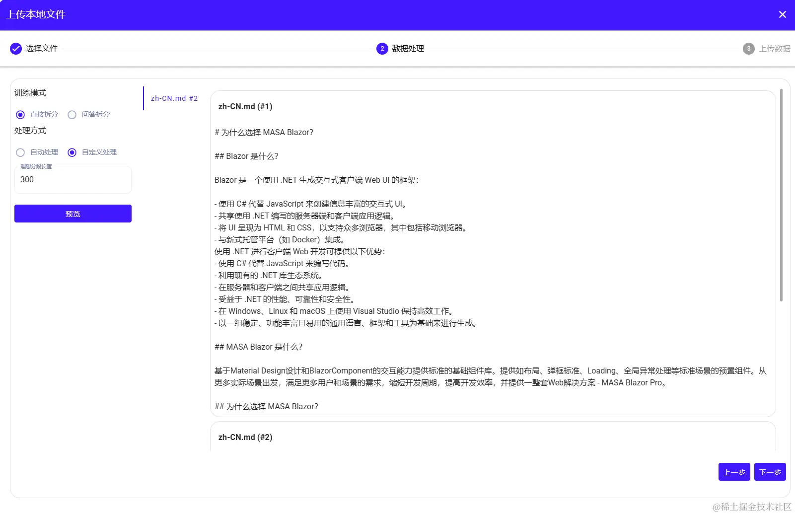Close the 上传本地文件 dialog

pos(782,14)
